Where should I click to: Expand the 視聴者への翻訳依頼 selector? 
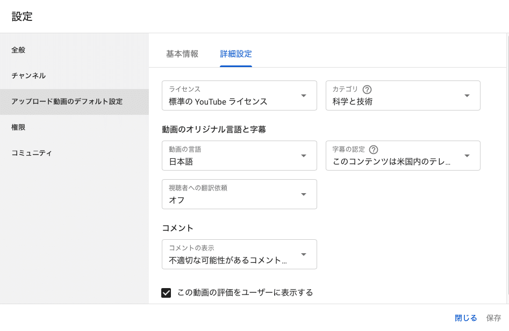coord(239,194)
